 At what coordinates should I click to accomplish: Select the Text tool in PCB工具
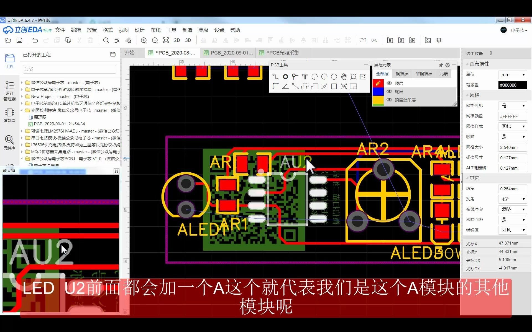(x=305, y=77)
